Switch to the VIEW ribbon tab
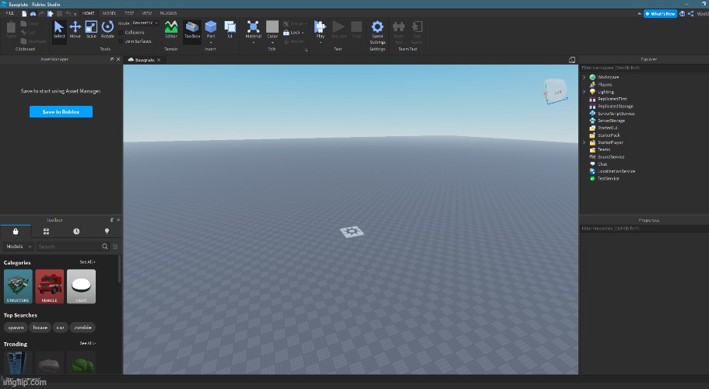This screenshot has height=389, width=709. click(x=147, y=13)
